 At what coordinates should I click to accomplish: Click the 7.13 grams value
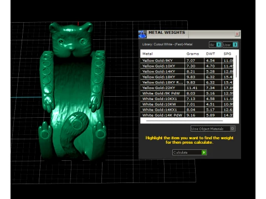(191, 99)
